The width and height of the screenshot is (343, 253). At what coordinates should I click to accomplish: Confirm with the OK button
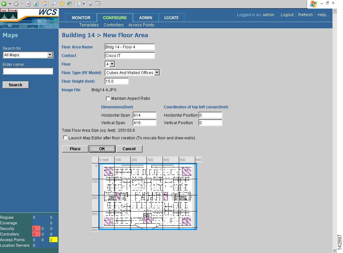pos(102,149)
